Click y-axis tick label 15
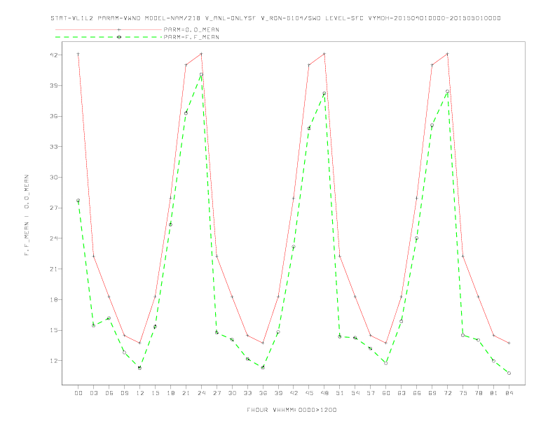The height and width of the screenshot is (428, 555). 54,330
